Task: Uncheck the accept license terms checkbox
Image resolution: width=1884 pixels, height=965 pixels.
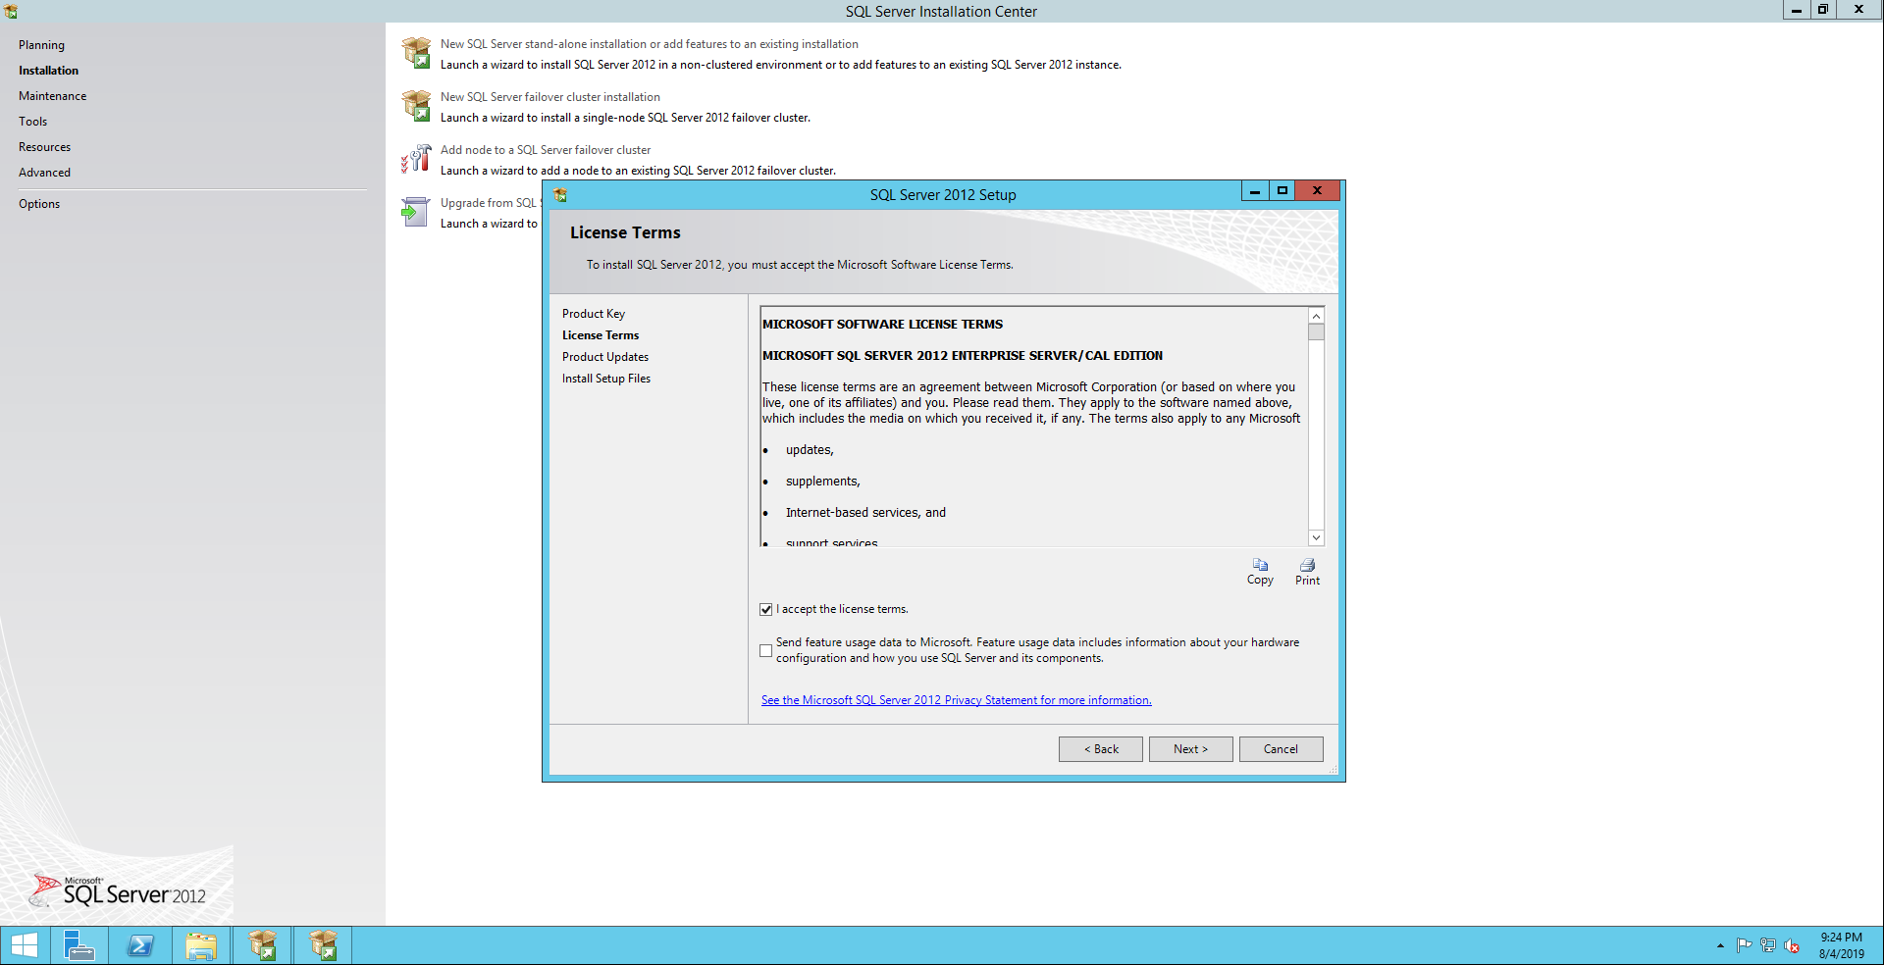Action: [766, 610]
